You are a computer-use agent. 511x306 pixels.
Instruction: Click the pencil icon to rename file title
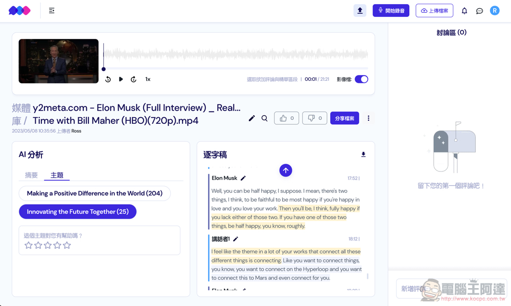pos(251,118)
